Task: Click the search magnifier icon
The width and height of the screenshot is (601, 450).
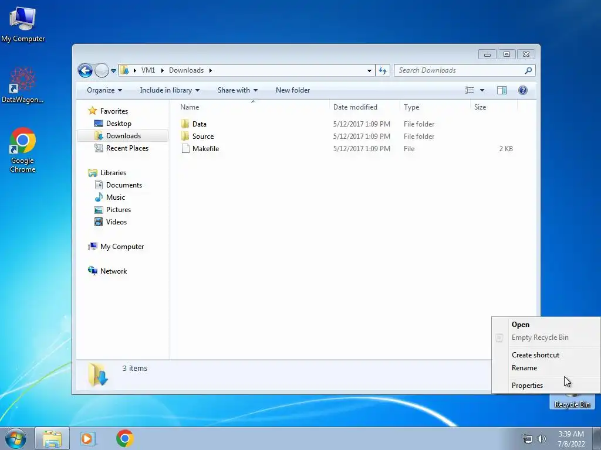Action: tap(528, 70)
